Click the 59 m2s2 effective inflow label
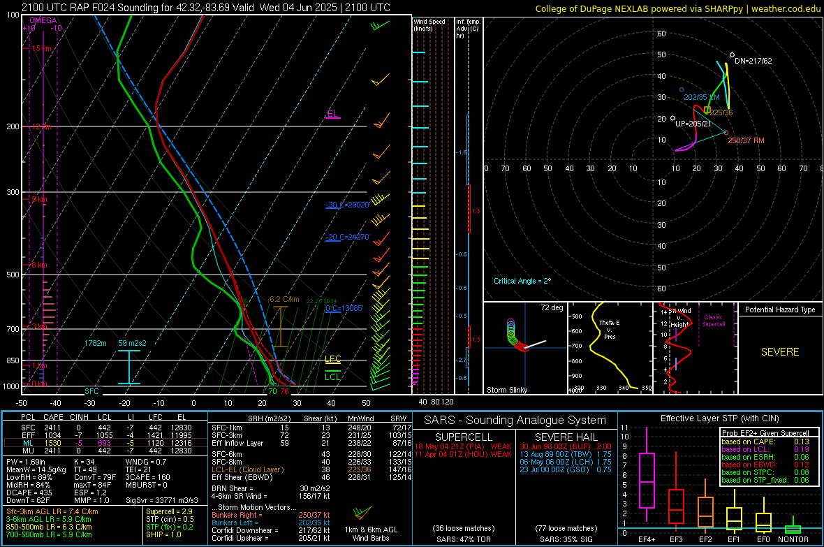This screenshot has height=547, width=824. point(133,343)
